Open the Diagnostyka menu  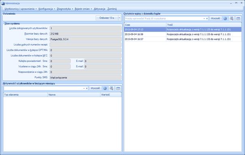[x=65, y=9]
